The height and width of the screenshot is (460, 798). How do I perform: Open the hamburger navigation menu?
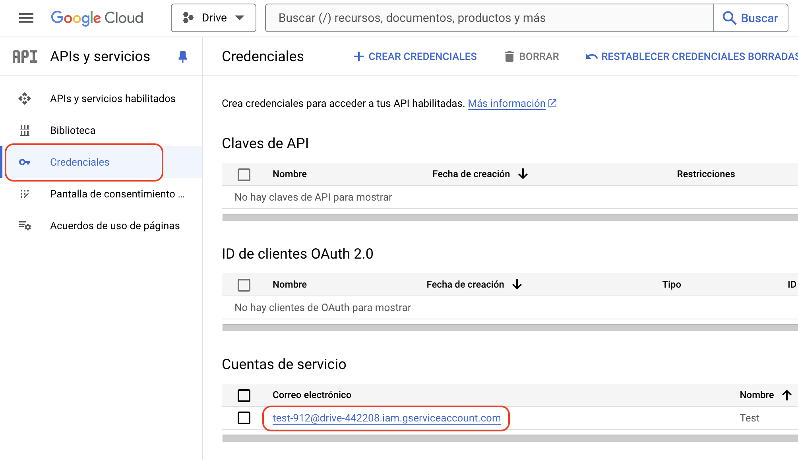[26, 18]
